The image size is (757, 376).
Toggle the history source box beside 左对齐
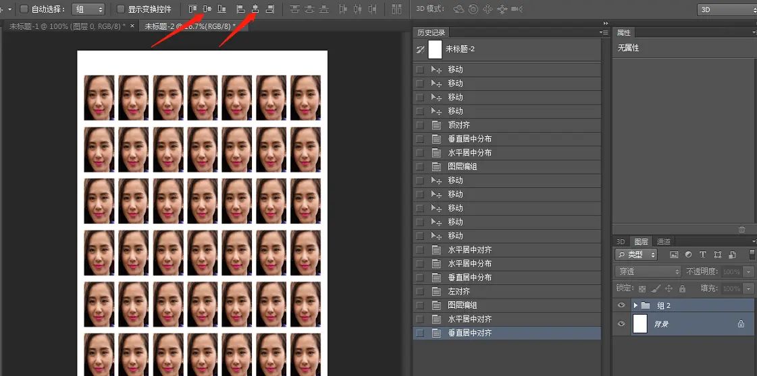420,291
